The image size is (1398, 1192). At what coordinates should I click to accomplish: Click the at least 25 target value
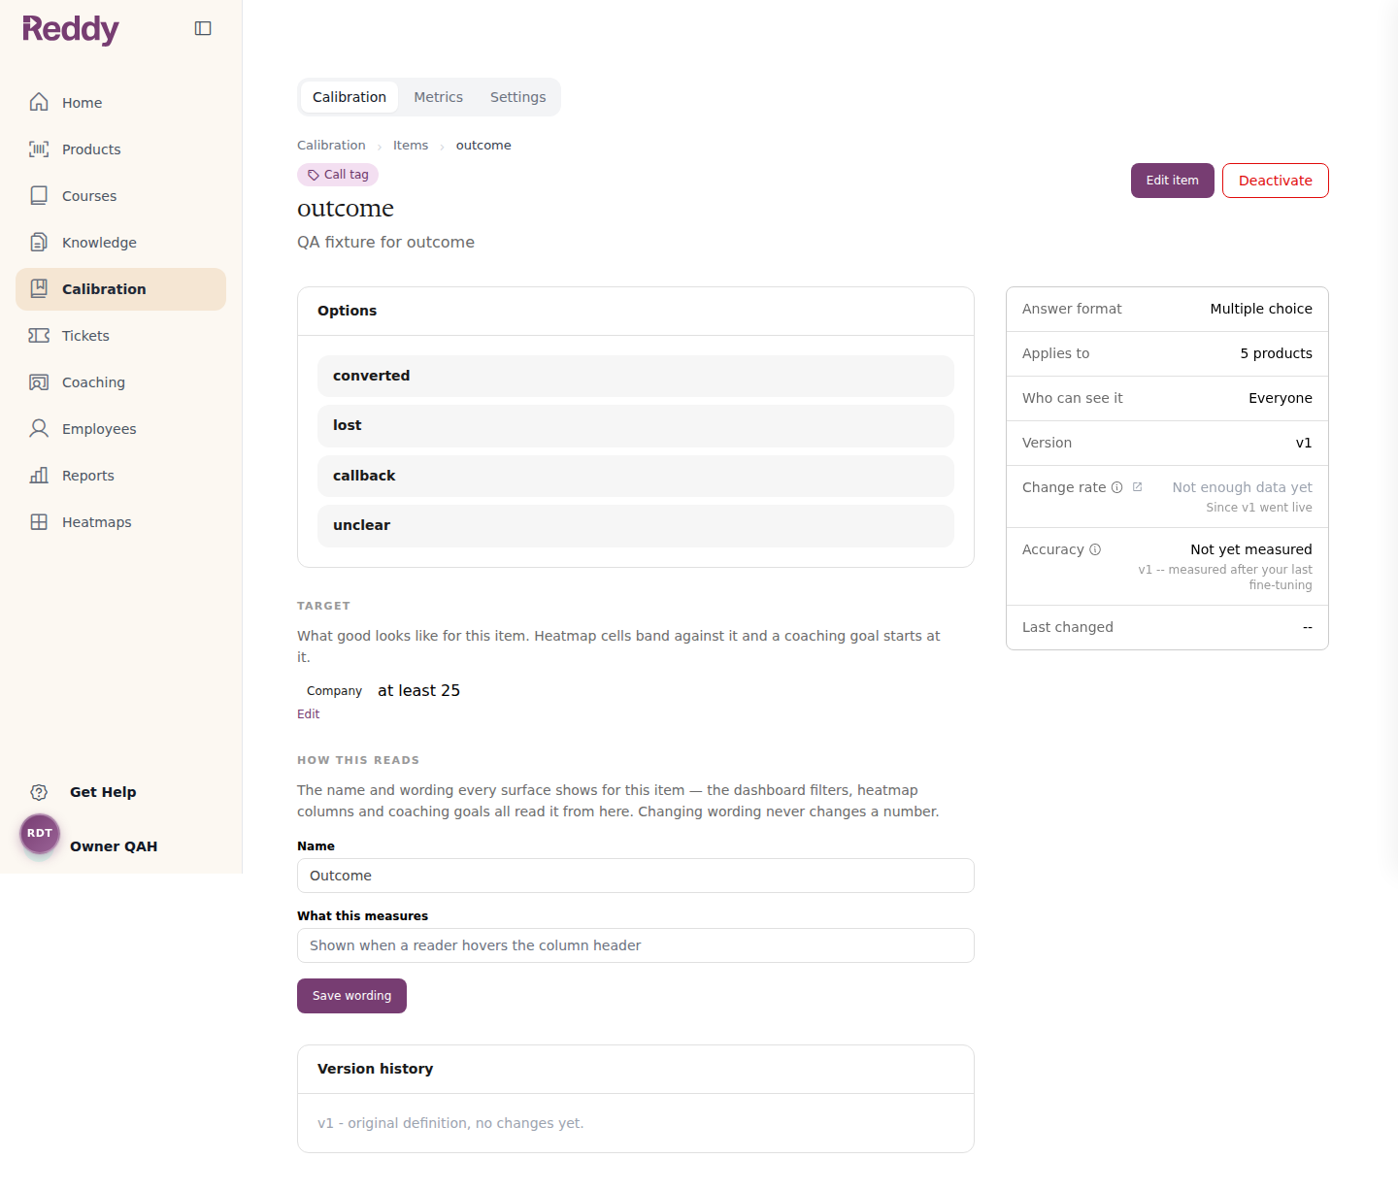click(x=418, y=690)
